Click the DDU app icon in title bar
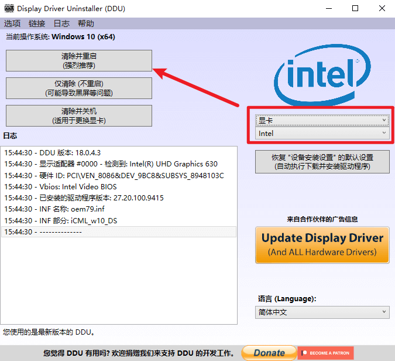 9,8
